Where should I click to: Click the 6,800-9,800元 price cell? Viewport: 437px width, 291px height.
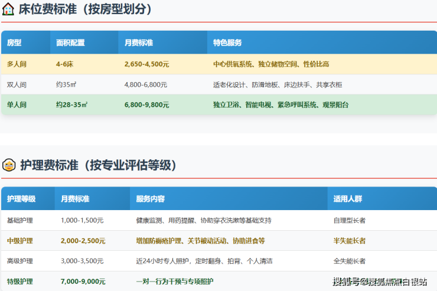[x=146, y=105]
